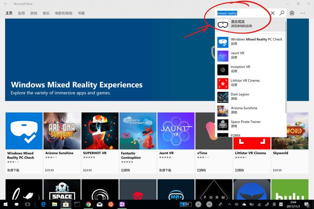Click the $39.99 price under Skyworld
The image size is (314, 209).
(277, 170)
